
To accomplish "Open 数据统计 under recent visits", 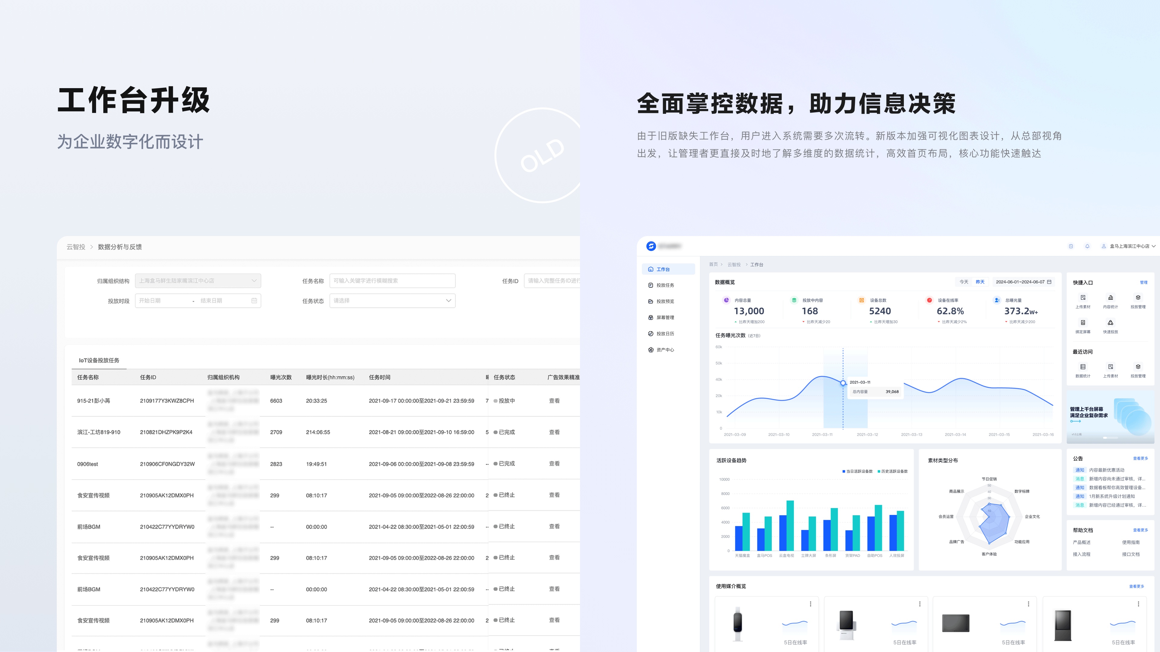I will pos(1083,367).
